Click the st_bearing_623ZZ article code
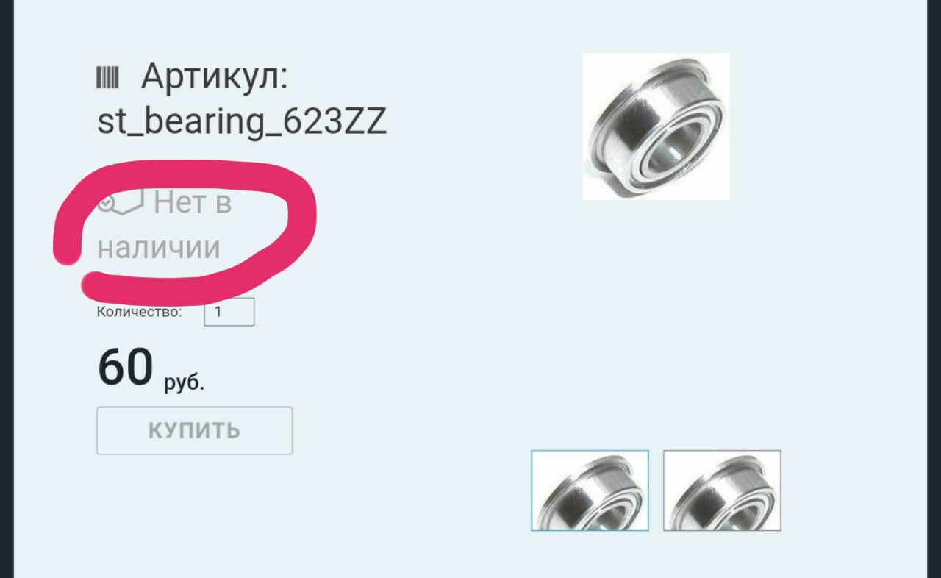Image resolution: width=941 pixels, height=578 pixels. pos(242,124)
